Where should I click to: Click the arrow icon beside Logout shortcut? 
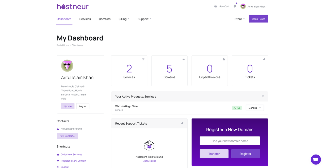(x=58, y=167)
